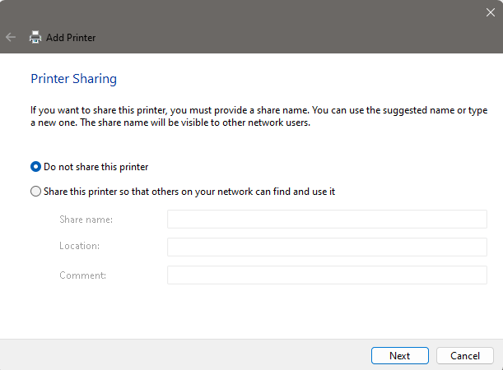Go back using the left arrow icon

click(x=11, y=38)
